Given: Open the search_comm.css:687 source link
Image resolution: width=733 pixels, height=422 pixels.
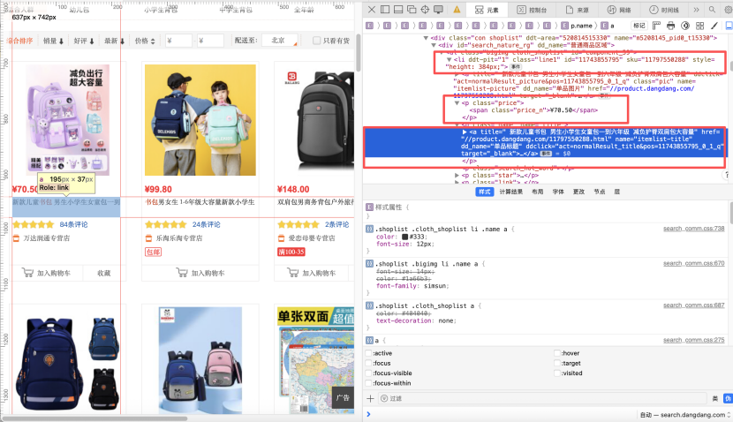Looking at the screenshot, I should pos(694,305).
